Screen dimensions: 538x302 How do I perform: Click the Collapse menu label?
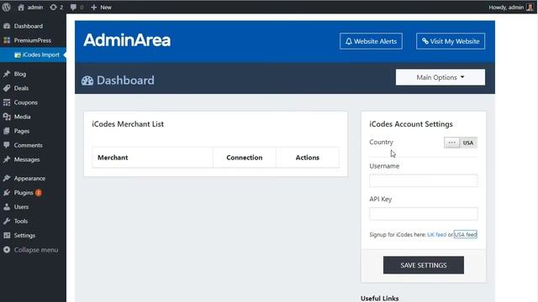coord(36,250)
